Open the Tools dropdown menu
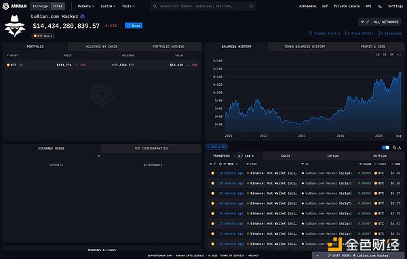 [x=128, y=6]
